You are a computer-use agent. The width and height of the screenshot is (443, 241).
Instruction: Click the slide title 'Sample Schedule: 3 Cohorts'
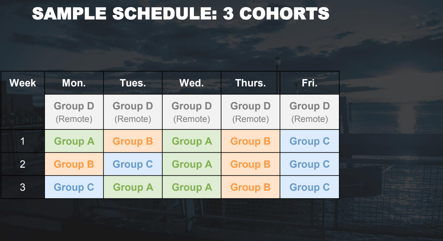pos(181,13)
